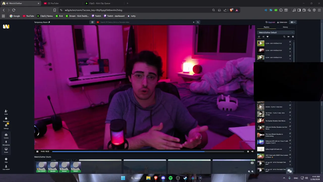Open the User-IXAHP profile icon
The image size is (323, 182).
pyautogui.click(x=6, y=167)
